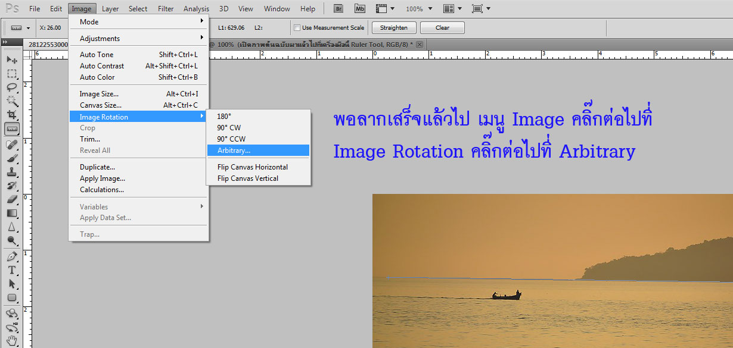The width and height of the screenshot is (733, 348).
Task: Select the Move tool
Action: pyautogui.click(x=11, y=59)
